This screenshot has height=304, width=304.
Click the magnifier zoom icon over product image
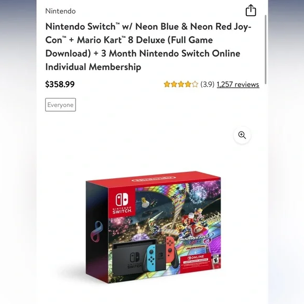pos(242,135)
